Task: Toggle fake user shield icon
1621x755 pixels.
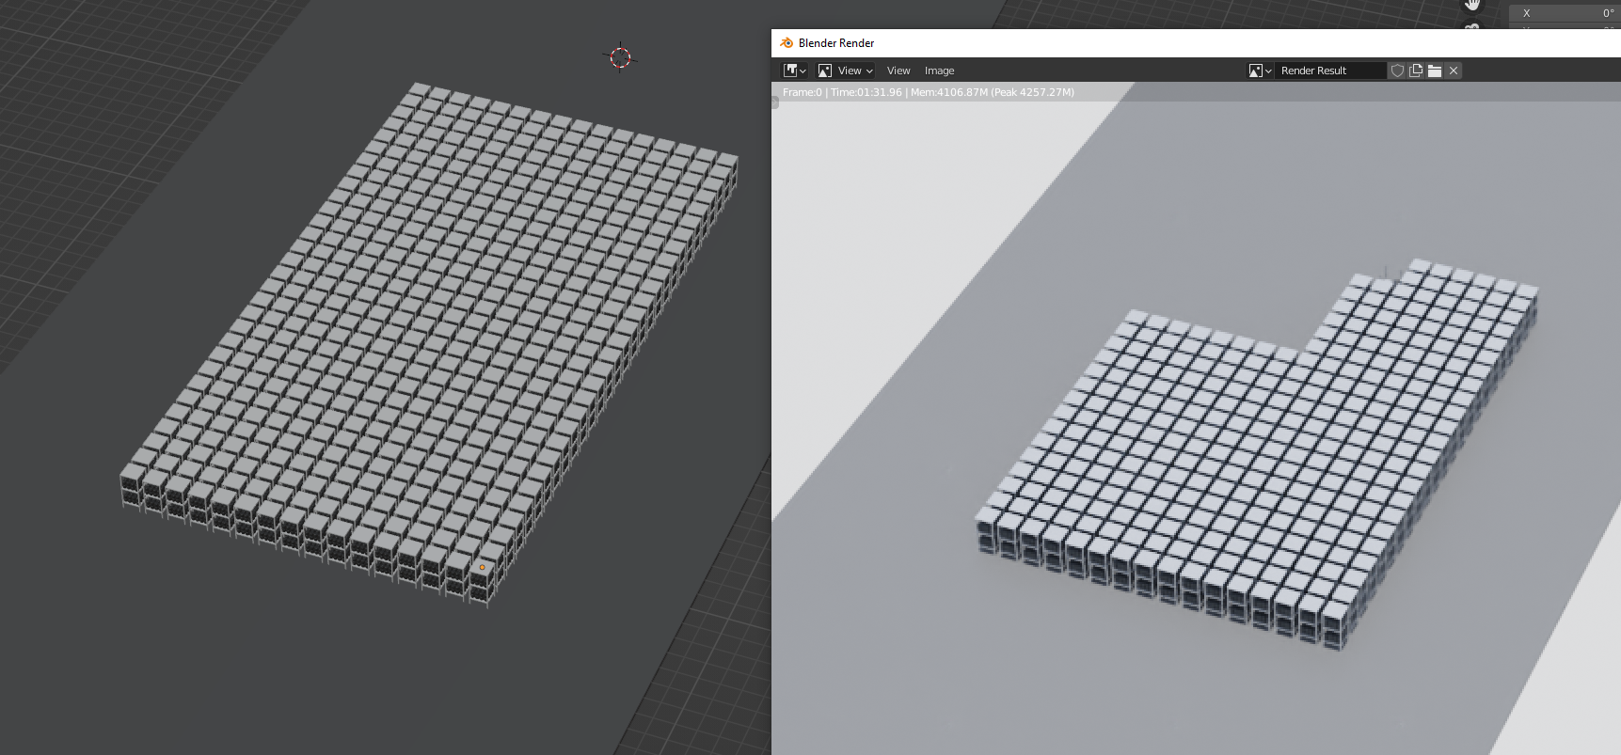Action: click(x=1397, y=71)
